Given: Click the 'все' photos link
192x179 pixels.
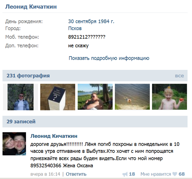Looking at the screenshot, I should click(180, 76).
